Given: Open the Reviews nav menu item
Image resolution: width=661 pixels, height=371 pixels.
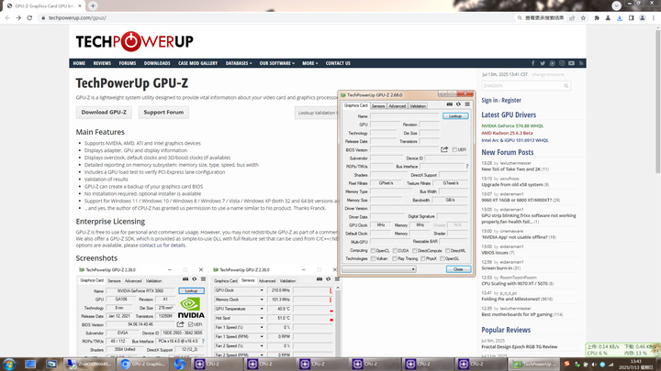Looking at the screenshot, I should point(102,63).
